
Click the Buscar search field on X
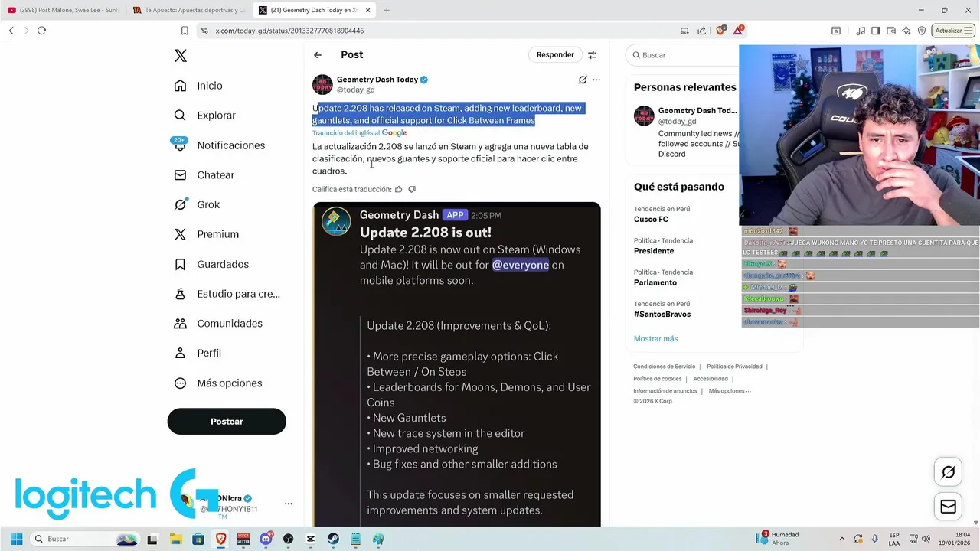(681, 55)
